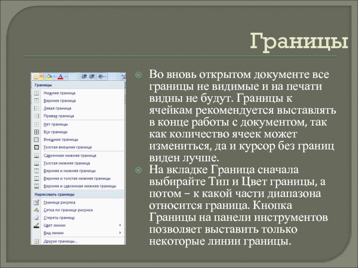Select the Стереть границу eraser tool
Image resolution: width=358 pixels, height=268 pixels.
tap(59, 218)
